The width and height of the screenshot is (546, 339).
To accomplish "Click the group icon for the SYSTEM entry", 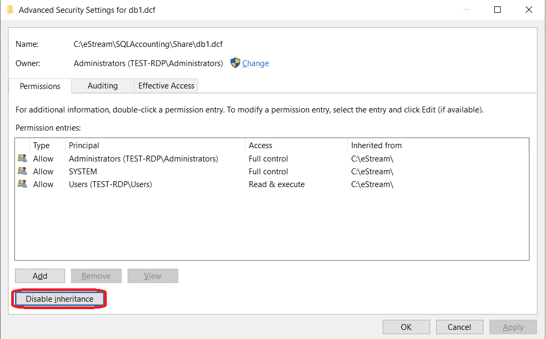I will 22,171.
